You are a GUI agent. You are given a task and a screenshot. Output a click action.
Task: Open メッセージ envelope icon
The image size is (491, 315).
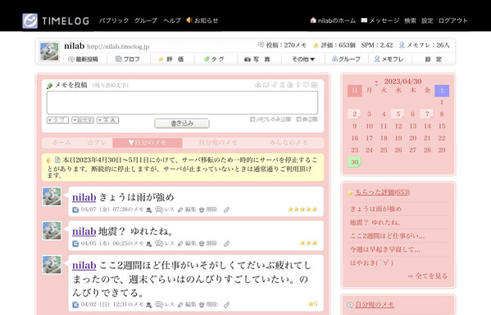(x=364, y=20)
